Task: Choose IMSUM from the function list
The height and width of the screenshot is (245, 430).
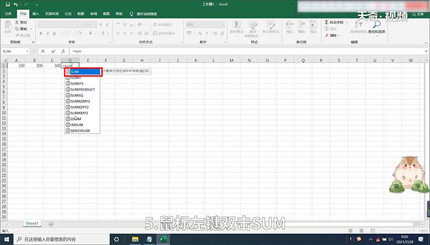Action: tap(82, 125)
